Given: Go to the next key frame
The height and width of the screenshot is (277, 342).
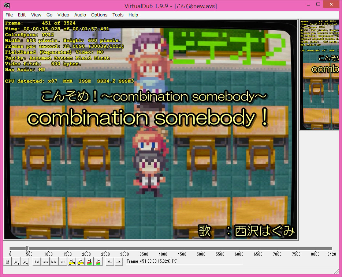Looking at the screenshot, I should 81,262.
